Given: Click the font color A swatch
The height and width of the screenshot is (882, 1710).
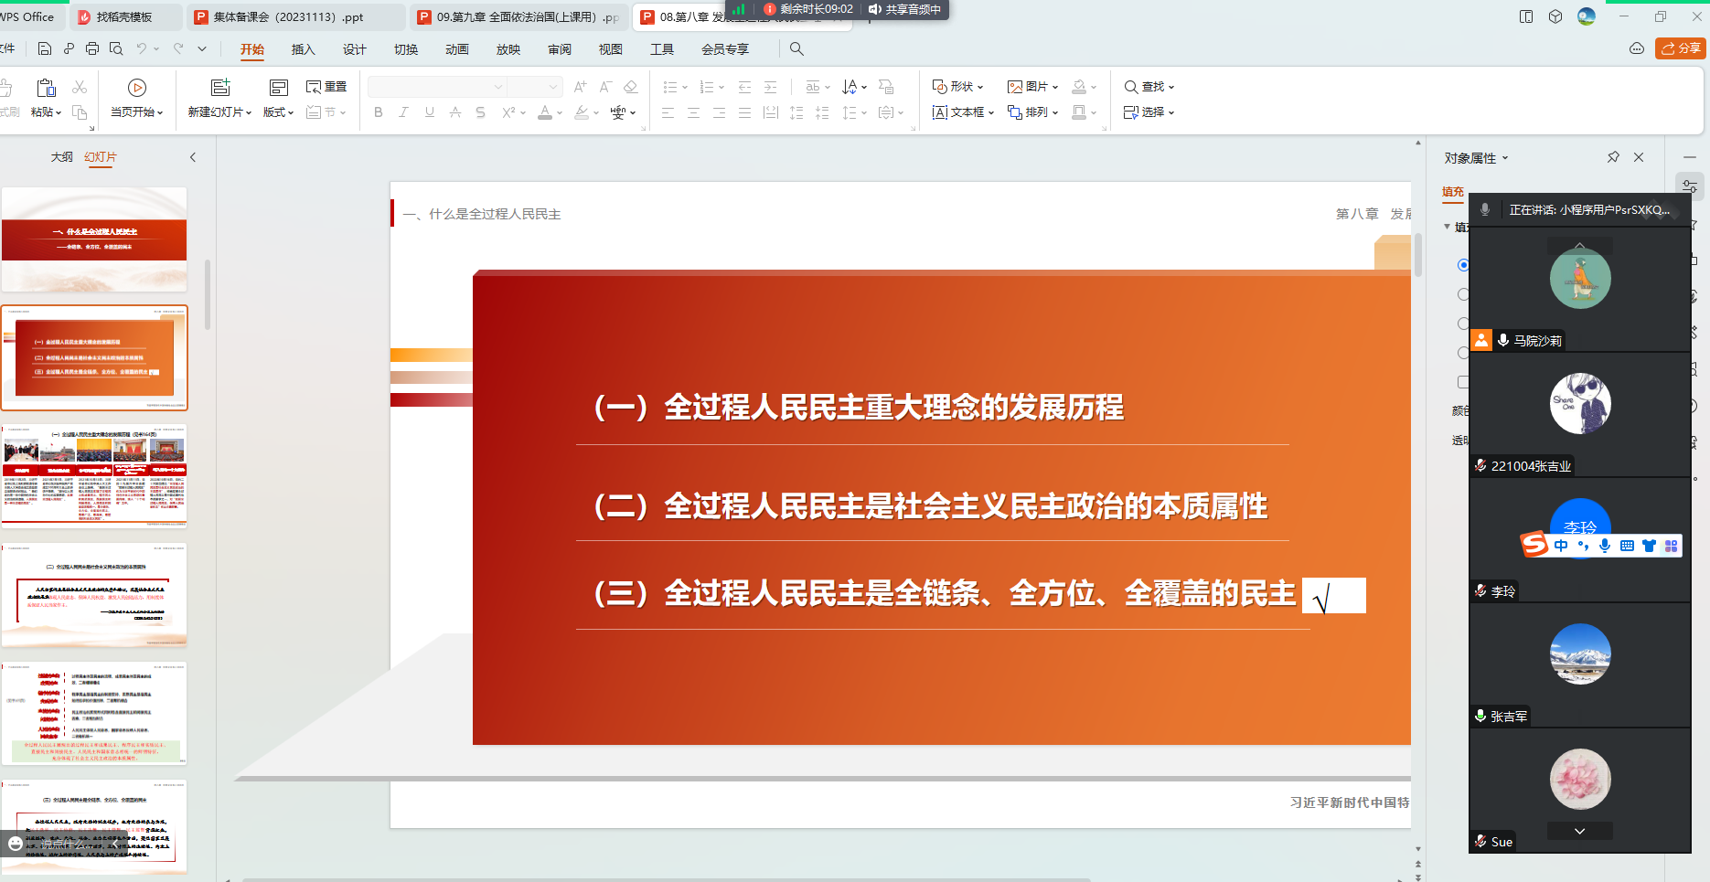Looking at the screenshot, I should tap(545, 112).
